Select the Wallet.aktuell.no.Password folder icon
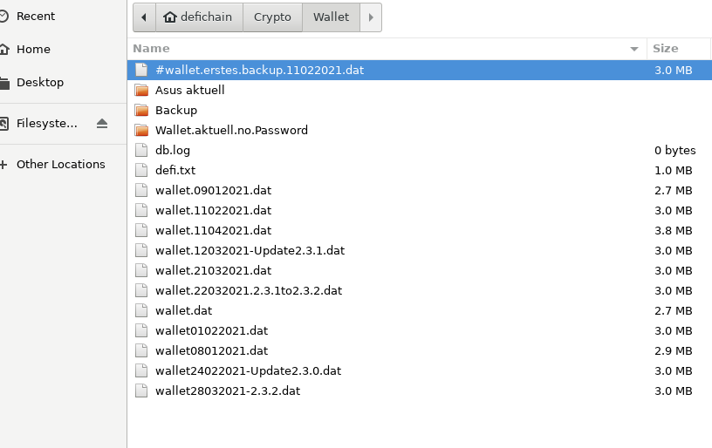Viewport: 712px width, 448px height. tap(141, 130)
